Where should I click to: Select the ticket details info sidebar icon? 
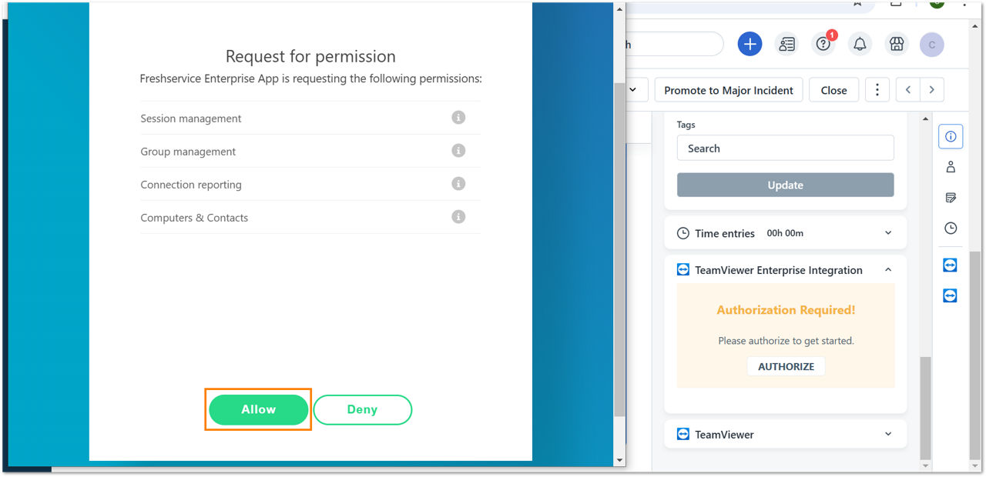tap(951, 136)
